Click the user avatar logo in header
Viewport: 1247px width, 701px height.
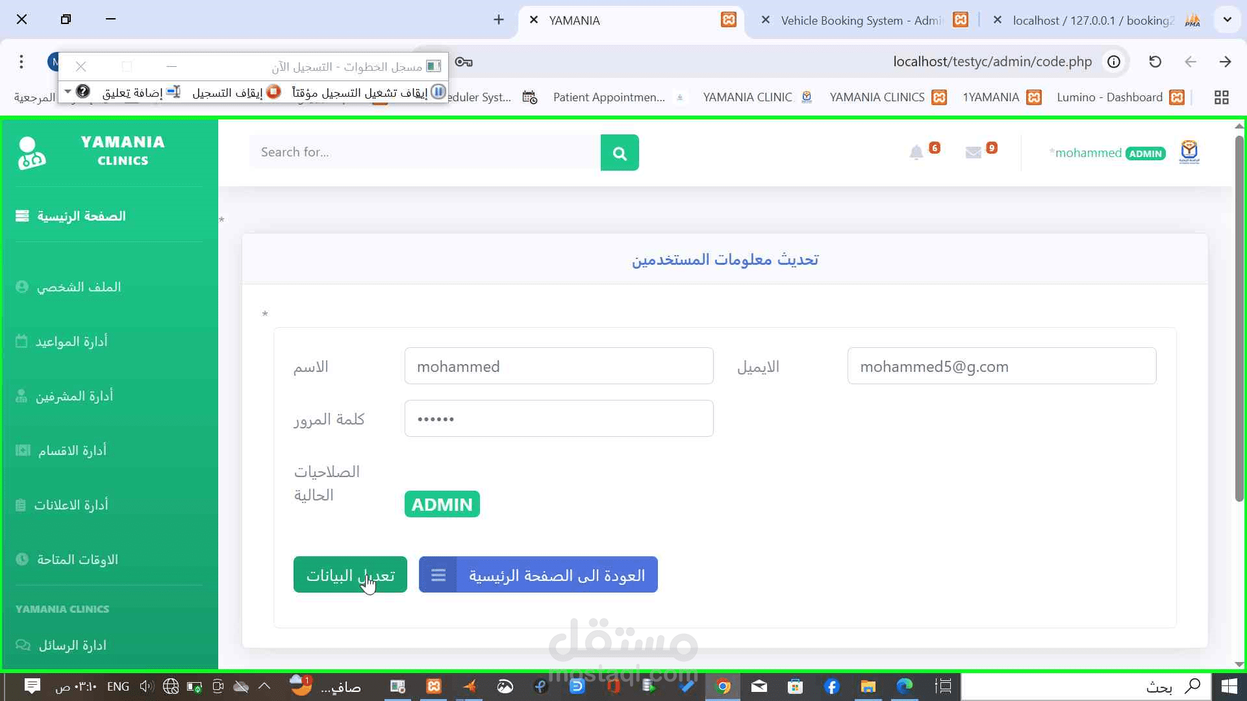pos(1189,153)
